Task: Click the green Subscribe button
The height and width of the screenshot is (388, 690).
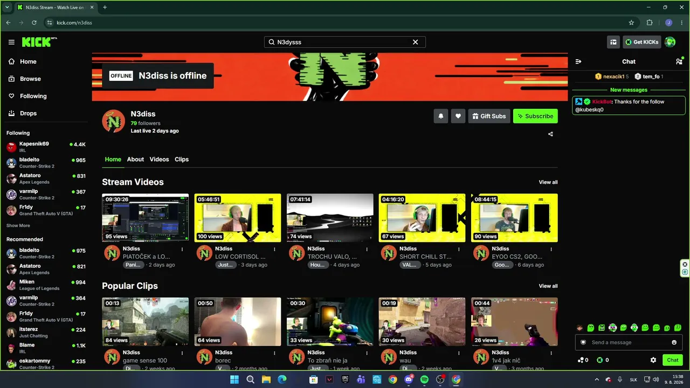Action: click(x=535, y=116)
